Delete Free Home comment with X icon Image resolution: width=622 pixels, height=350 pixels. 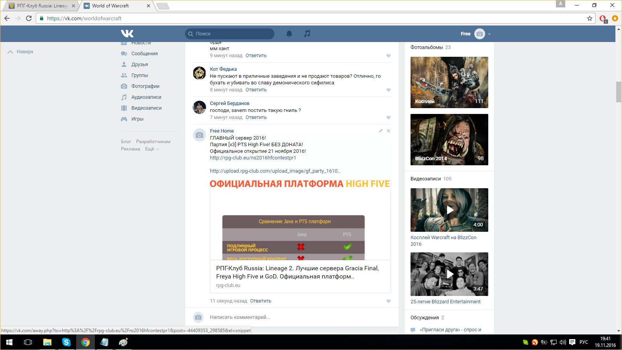click(388, 131)
